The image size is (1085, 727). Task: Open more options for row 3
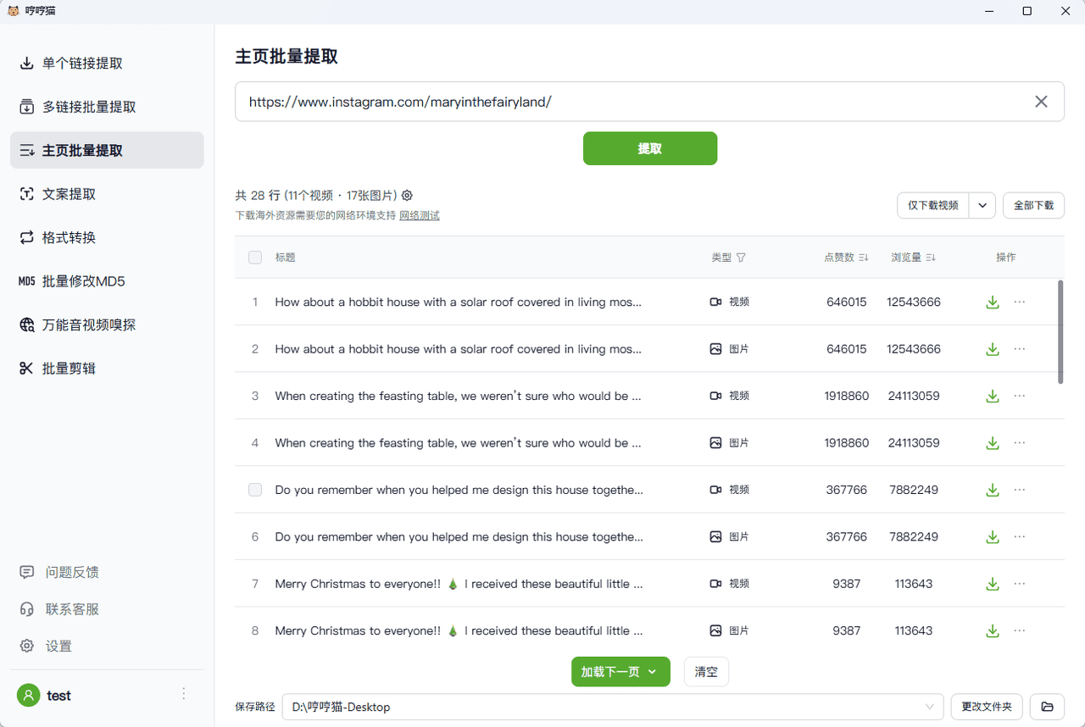(1020, 396)
